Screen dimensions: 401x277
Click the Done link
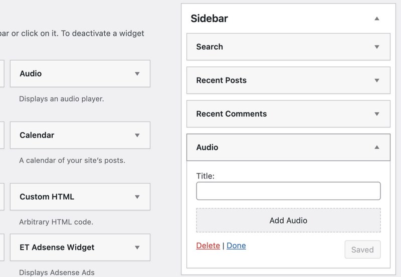(x=236, y=245)
